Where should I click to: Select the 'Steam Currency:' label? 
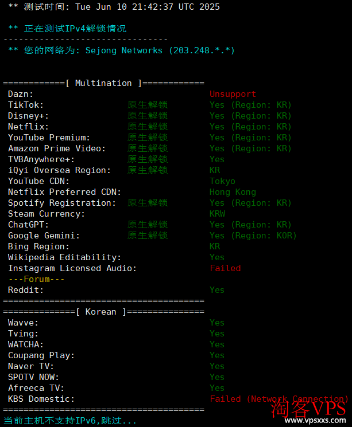[x=47, y=214]
